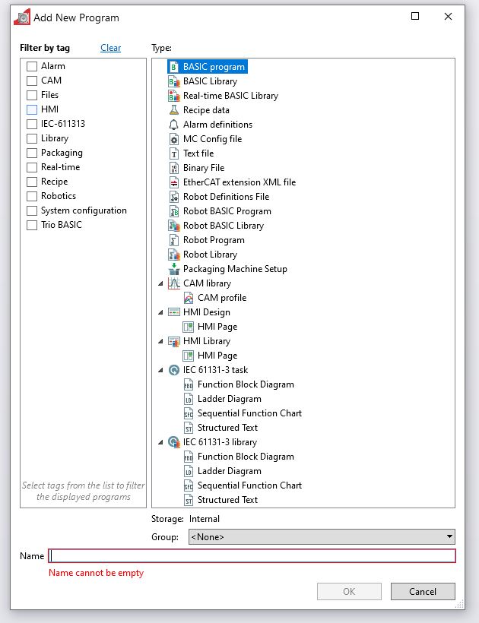Pick the Binary File icon

(173, 168)
